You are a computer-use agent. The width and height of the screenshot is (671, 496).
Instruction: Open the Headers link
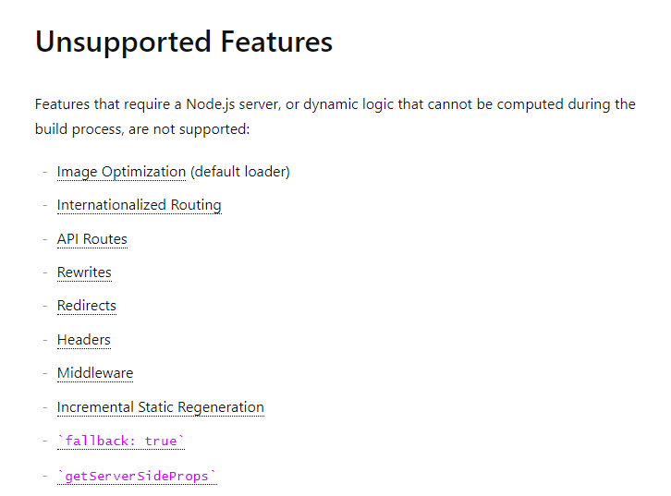coord(84,340)
